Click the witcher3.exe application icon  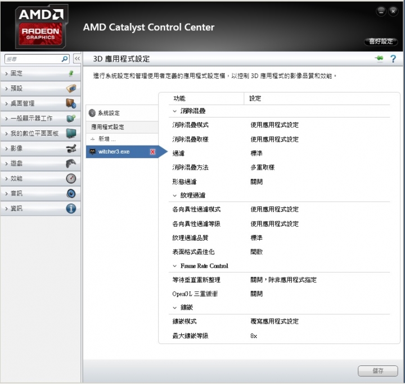[92, 152]
